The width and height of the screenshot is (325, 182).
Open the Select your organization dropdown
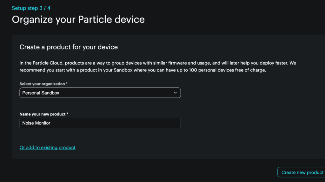coord(100,93)
